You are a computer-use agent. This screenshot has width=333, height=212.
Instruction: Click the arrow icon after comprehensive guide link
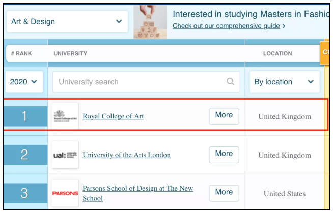pos(284,26)
